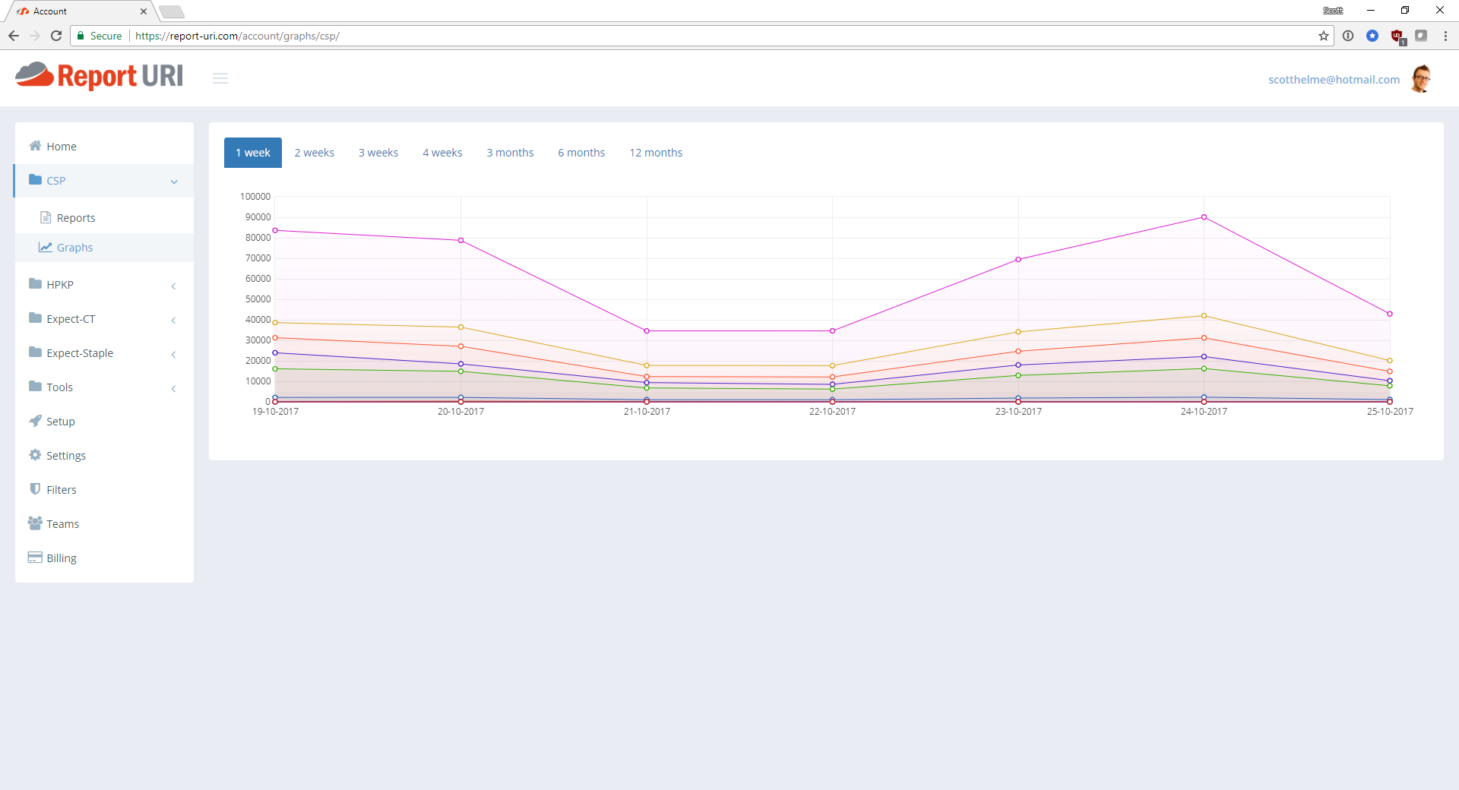The height and width of the screenshot is (790, 1459).
Task: Open the Billing credit card item
Action: point(61,558)
